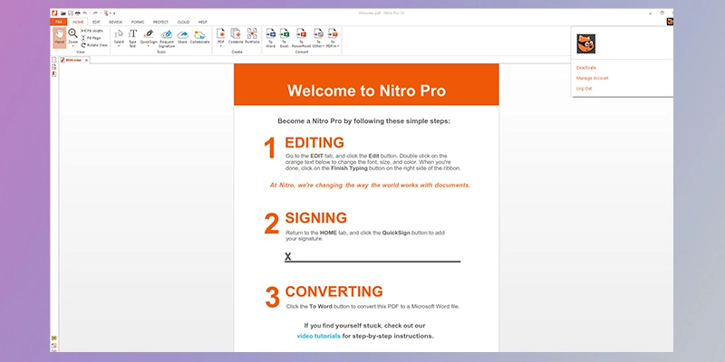Choose Fit Page view
The width and height of the screenshot is (725, 362).
(x=92, y=38)
